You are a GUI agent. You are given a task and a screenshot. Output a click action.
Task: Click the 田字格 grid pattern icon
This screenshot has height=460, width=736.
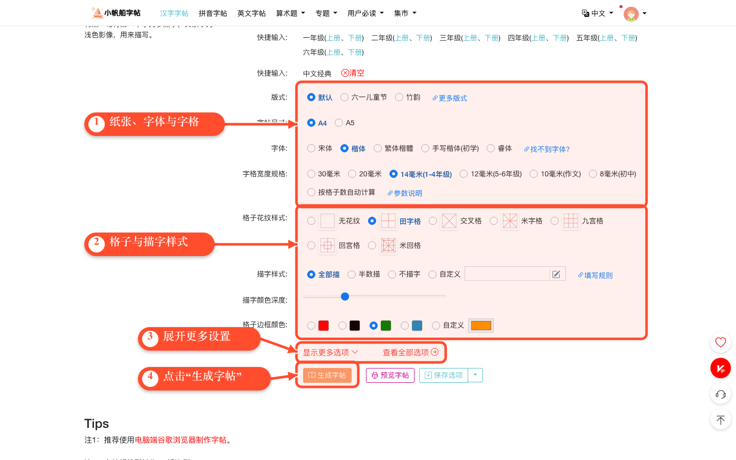388,221
